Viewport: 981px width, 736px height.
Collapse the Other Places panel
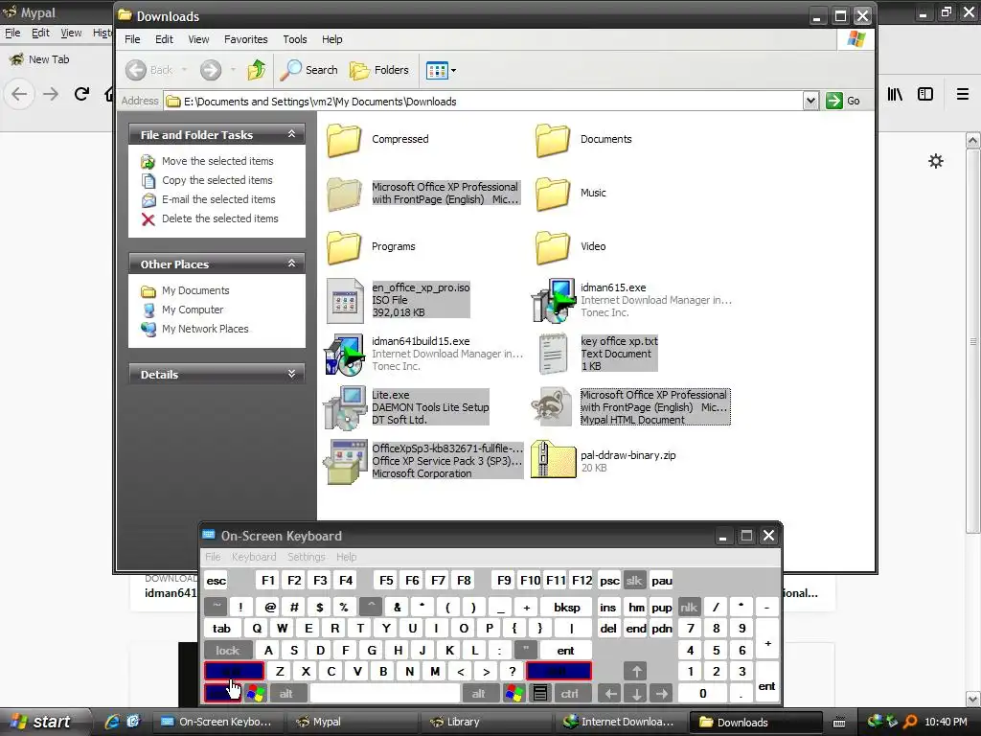291,264
